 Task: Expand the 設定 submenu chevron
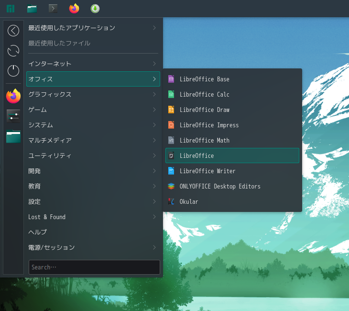tap(154, 201)
